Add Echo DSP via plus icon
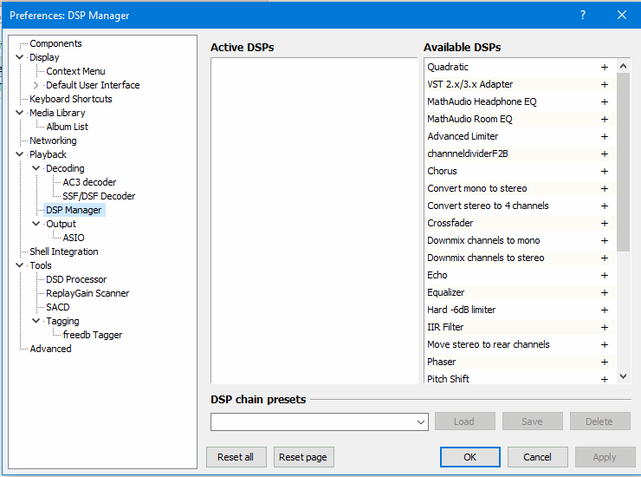 (605, 275)
